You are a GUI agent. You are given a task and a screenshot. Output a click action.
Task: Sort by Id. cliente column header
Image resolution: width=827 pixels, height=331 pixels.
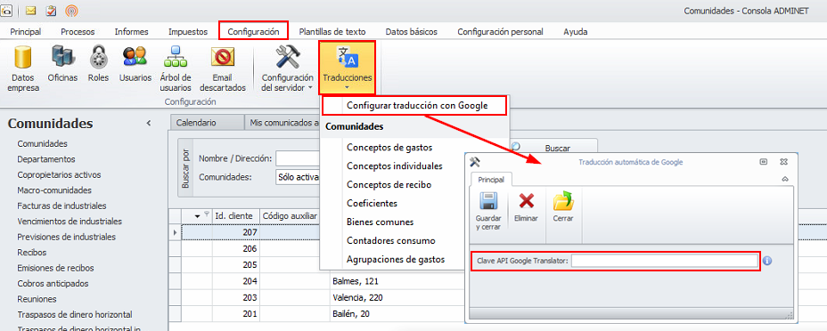click(236, 215)
